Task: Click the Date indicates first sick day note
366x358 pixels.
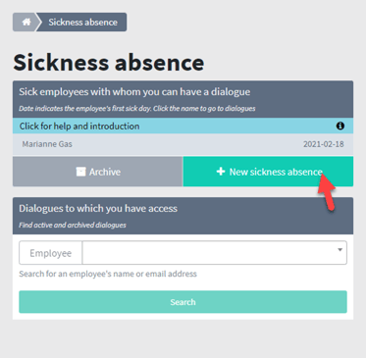Action: tap(137, 108)
